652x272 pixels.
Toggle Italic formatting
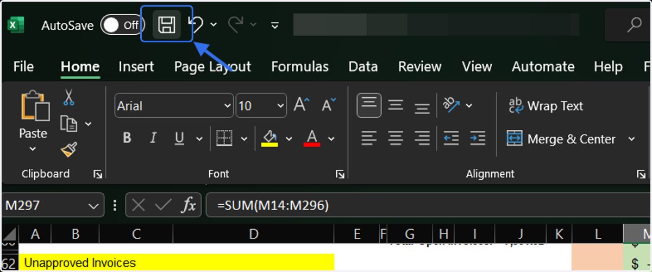[x=154, y=138]
